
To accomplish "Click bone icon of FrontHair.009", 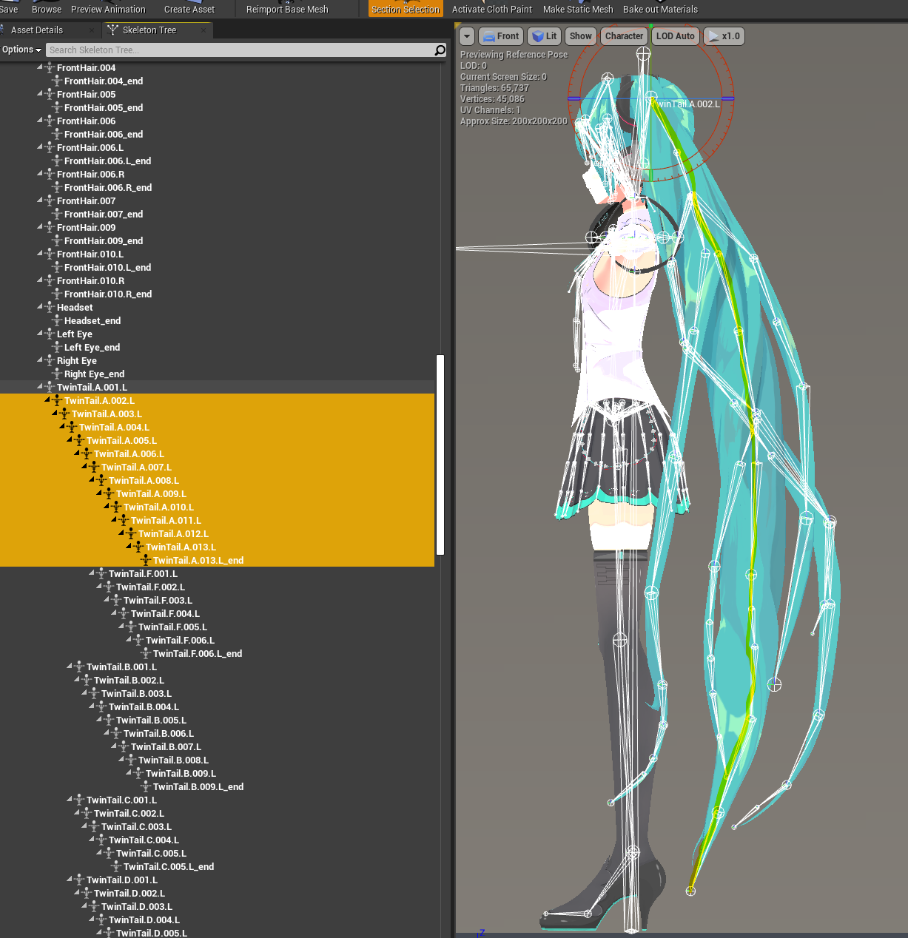I will pos(50,227).
